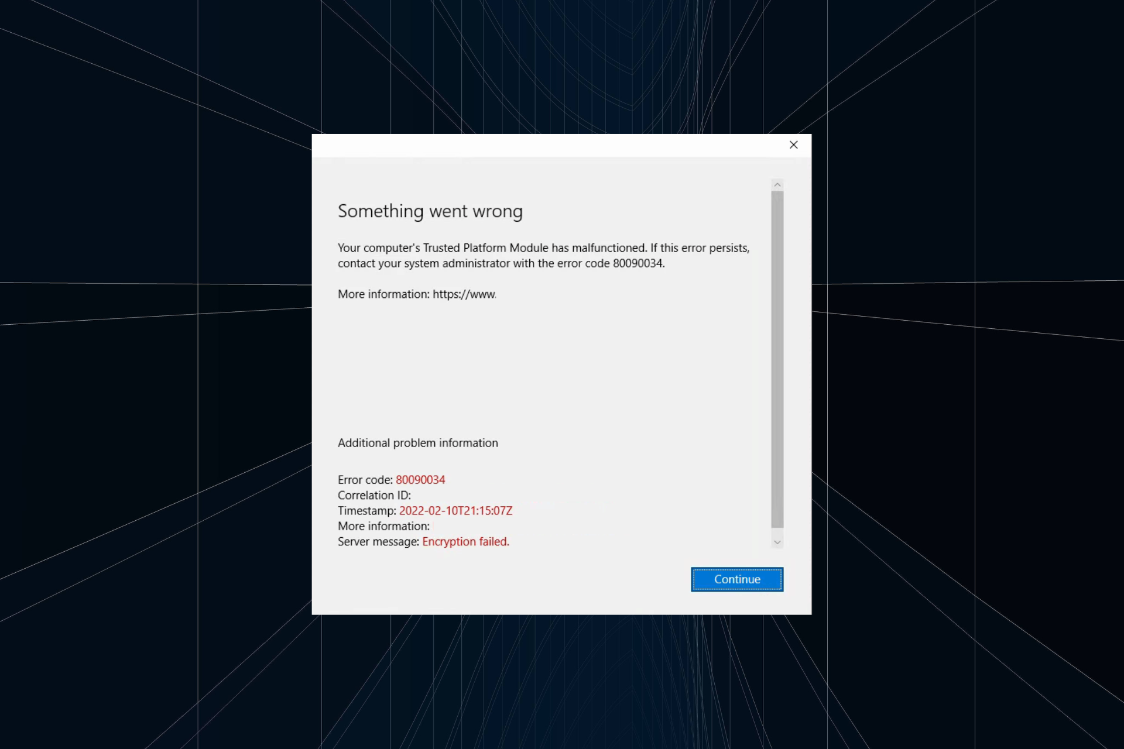Click 'Additional problem information' label
1124x749 pixels.
tap(418, 443)
